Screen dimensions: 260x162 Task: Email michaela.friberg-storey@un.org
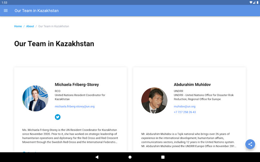(75, 107)
